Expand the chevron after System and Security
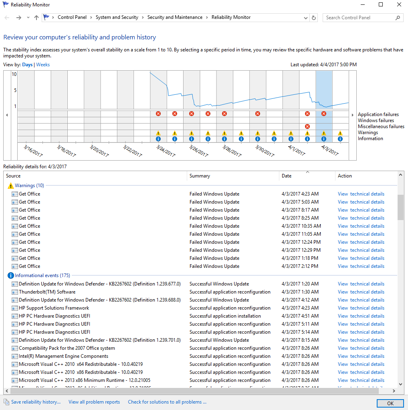The height and width of the screenshot is (410, 408). coord(143,18)
